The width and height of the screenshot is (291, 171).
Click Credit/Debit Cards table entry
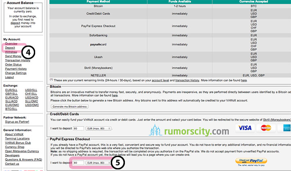coord(98,14)
